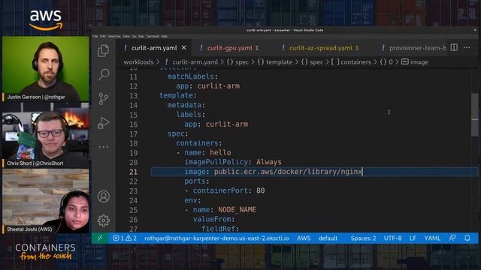Change the LF end-of-line sequence
Image resolution: width=481 pixels, height=270 pixels.
pyautogui.click(x=413, y=238)
